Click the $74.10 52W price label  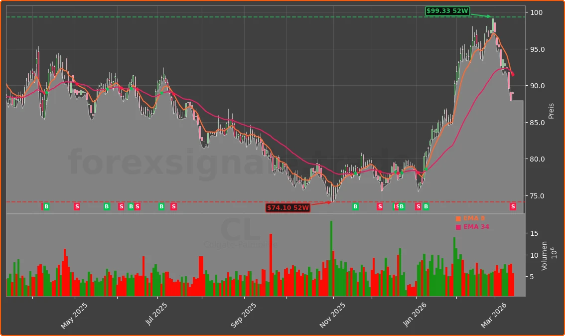tap(288, 208)
